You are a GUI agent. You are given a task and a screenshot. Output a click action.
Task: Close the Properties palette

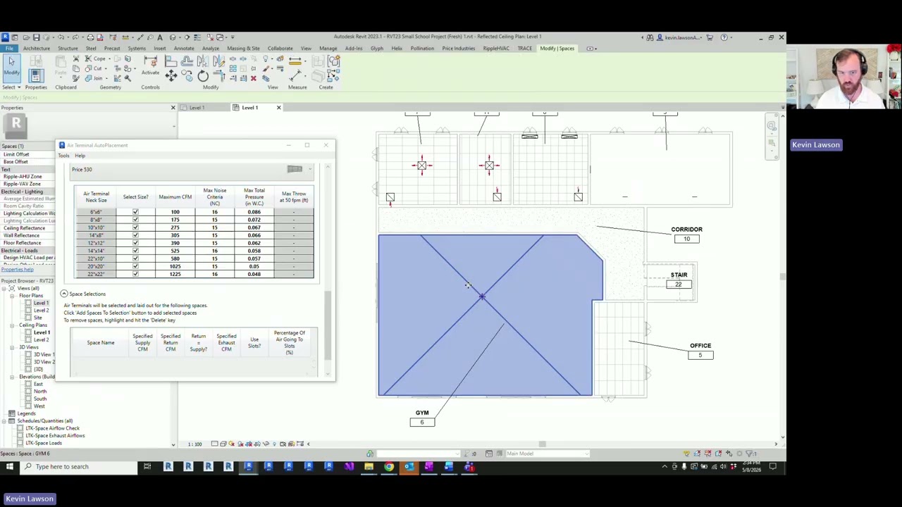pyautogui.click(x=173, y=108)
